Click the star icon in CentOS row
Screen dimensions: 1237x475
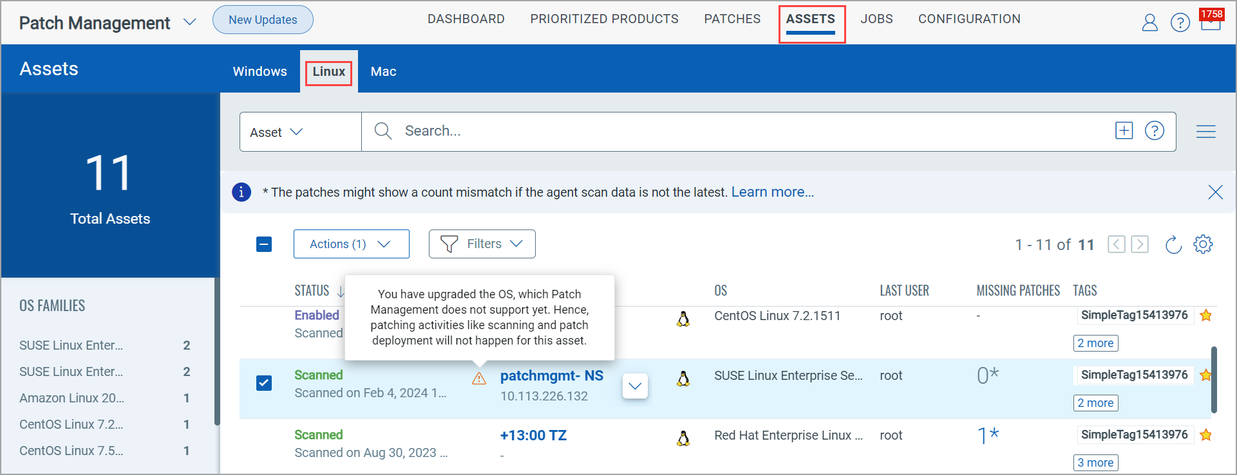point(1206,315)
